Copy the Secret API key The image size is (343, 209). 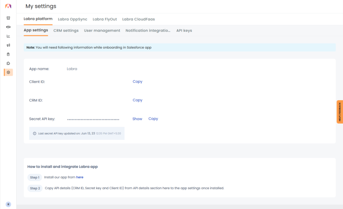point(153,119)
